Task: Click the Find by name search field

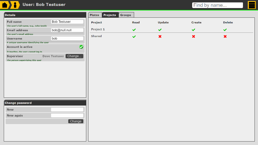Action: pyautogui.click(x=217, y=5)
